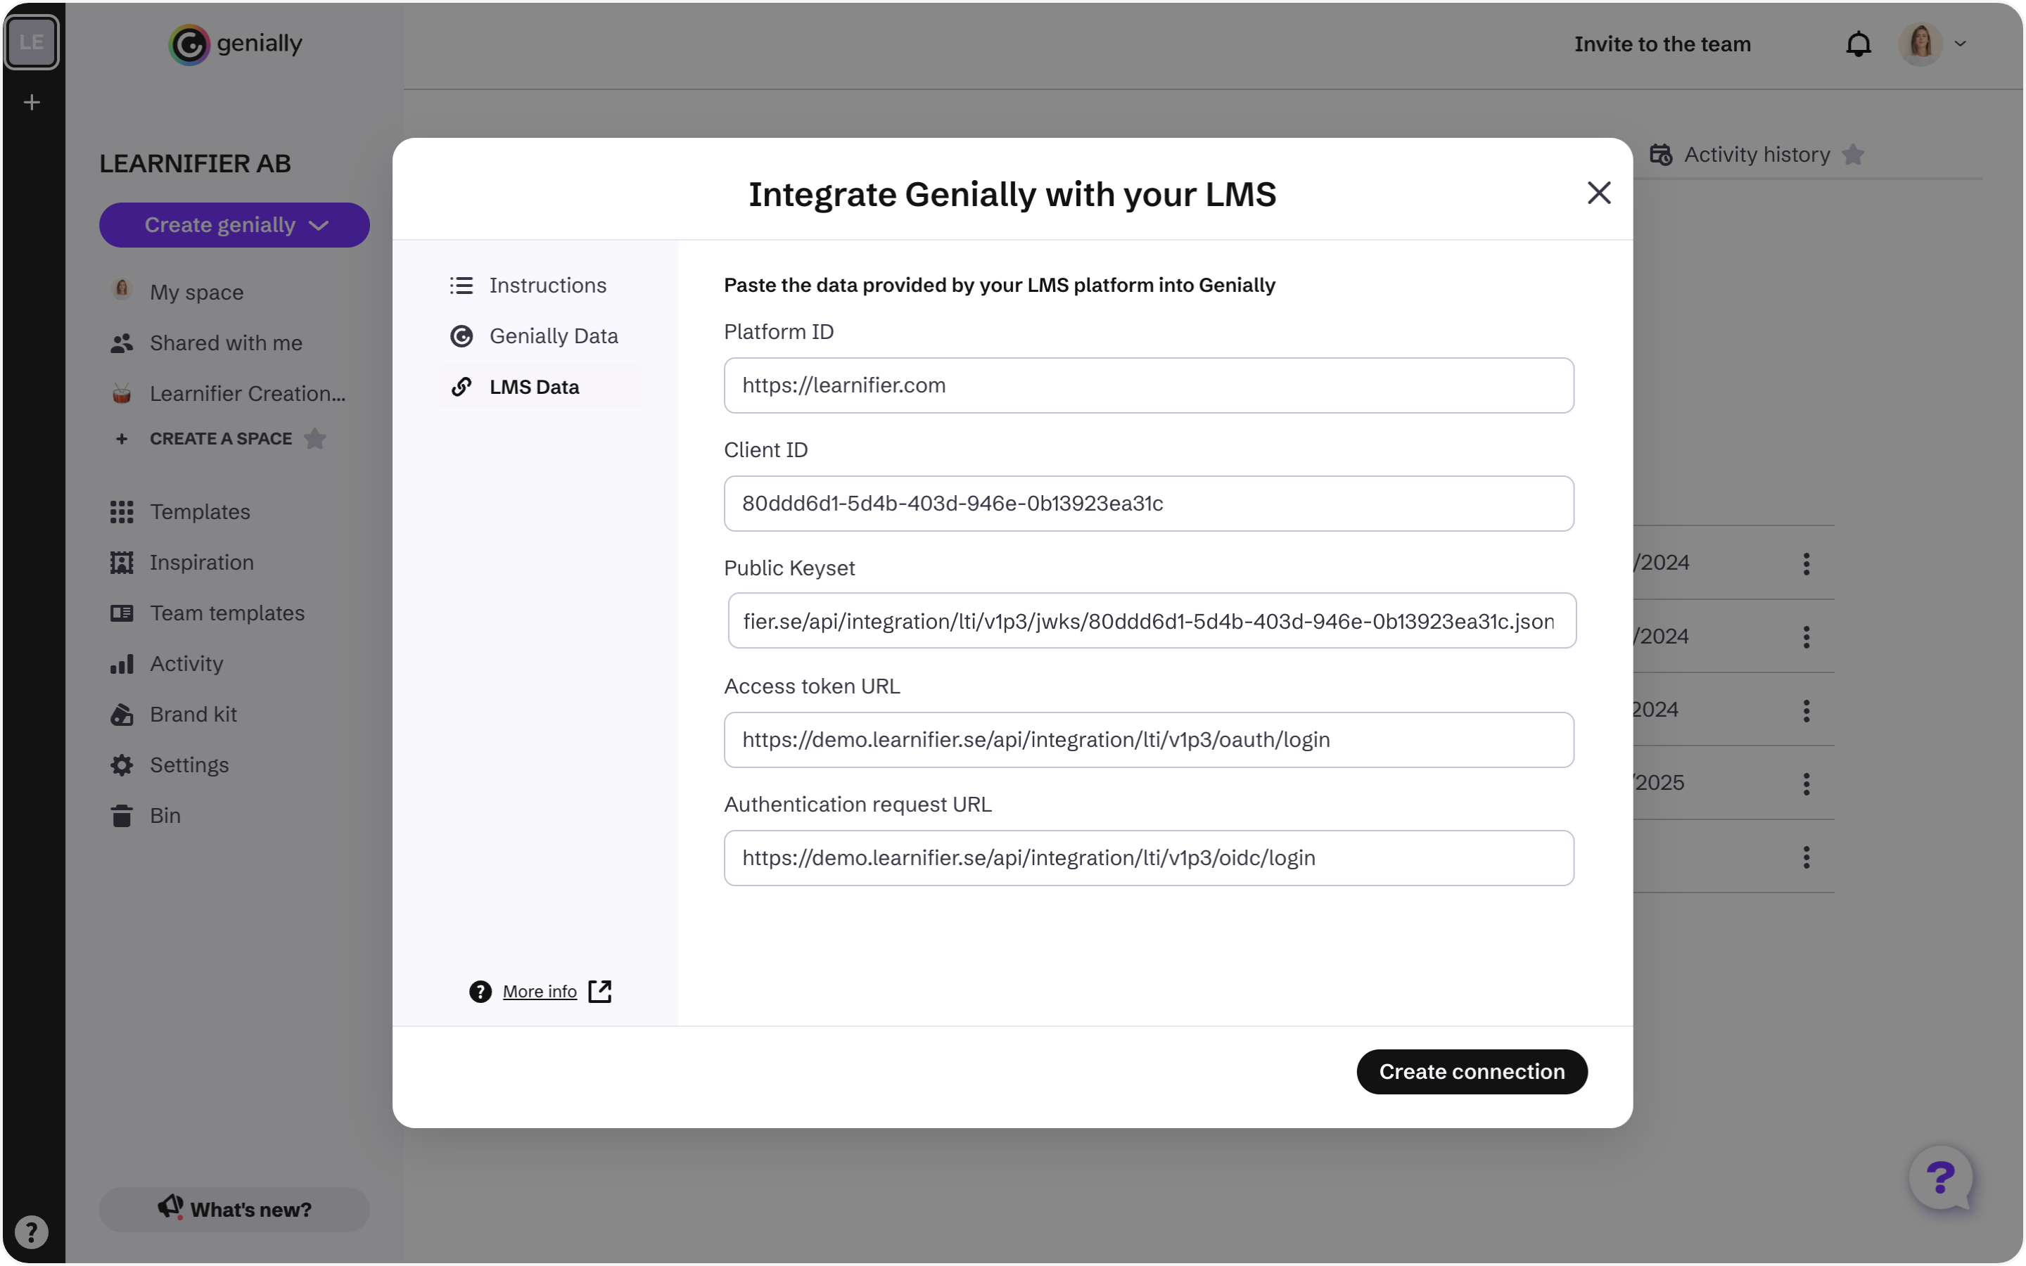Switch to the Genially Data tab
The width and height of the screenshot is (2026, 1266).
click(x=553, y=335)
